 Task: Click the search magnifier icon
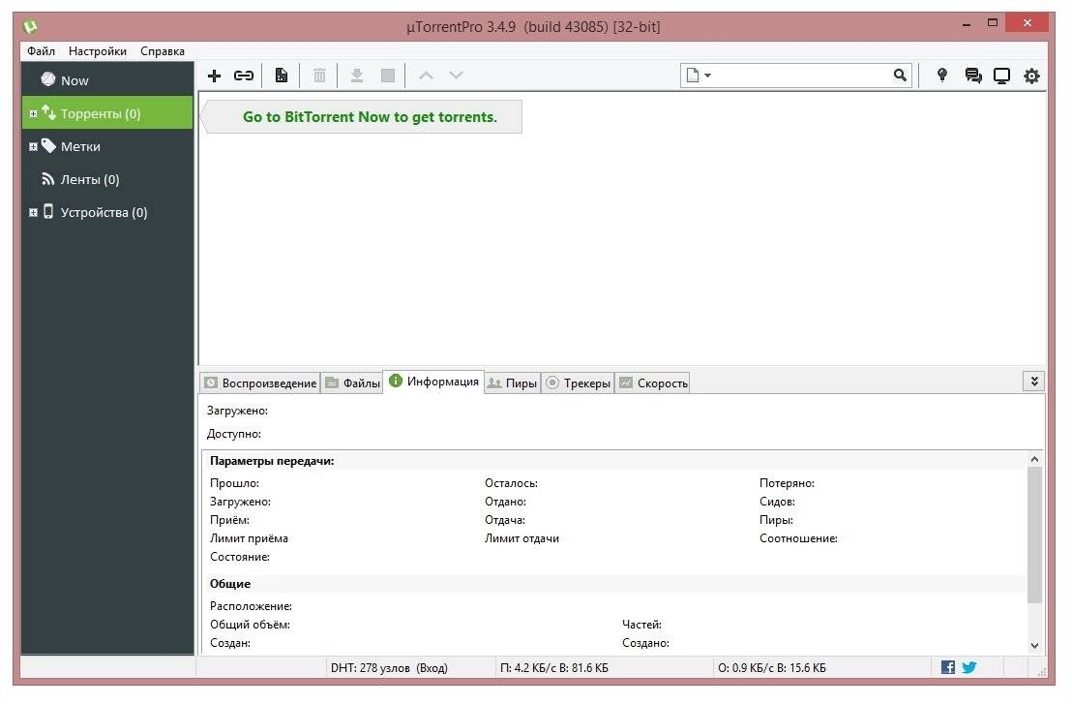pos(900,76)
